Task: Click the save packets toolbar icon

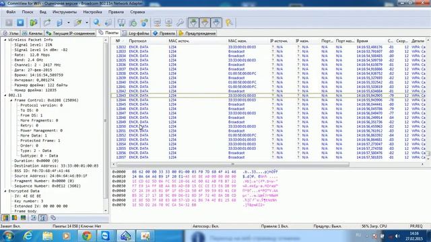Action: pos(60,23)
